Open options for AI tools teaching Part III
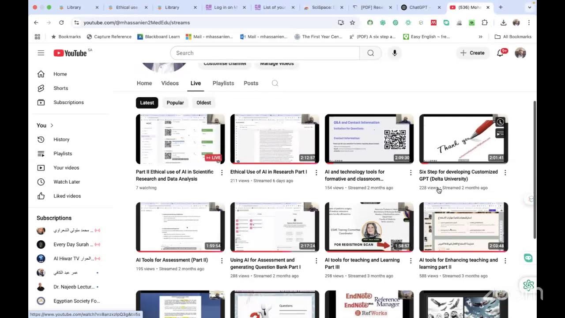This screenshot has height=318, width=565. pyautogui.click(x=411, y=261)
